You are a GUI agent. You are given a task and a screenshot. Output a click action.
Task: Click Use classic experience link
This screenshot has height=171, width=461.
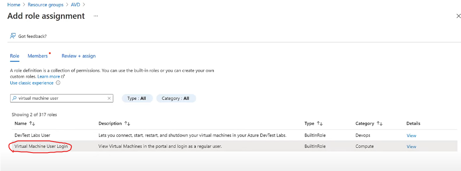click(32, 83)
